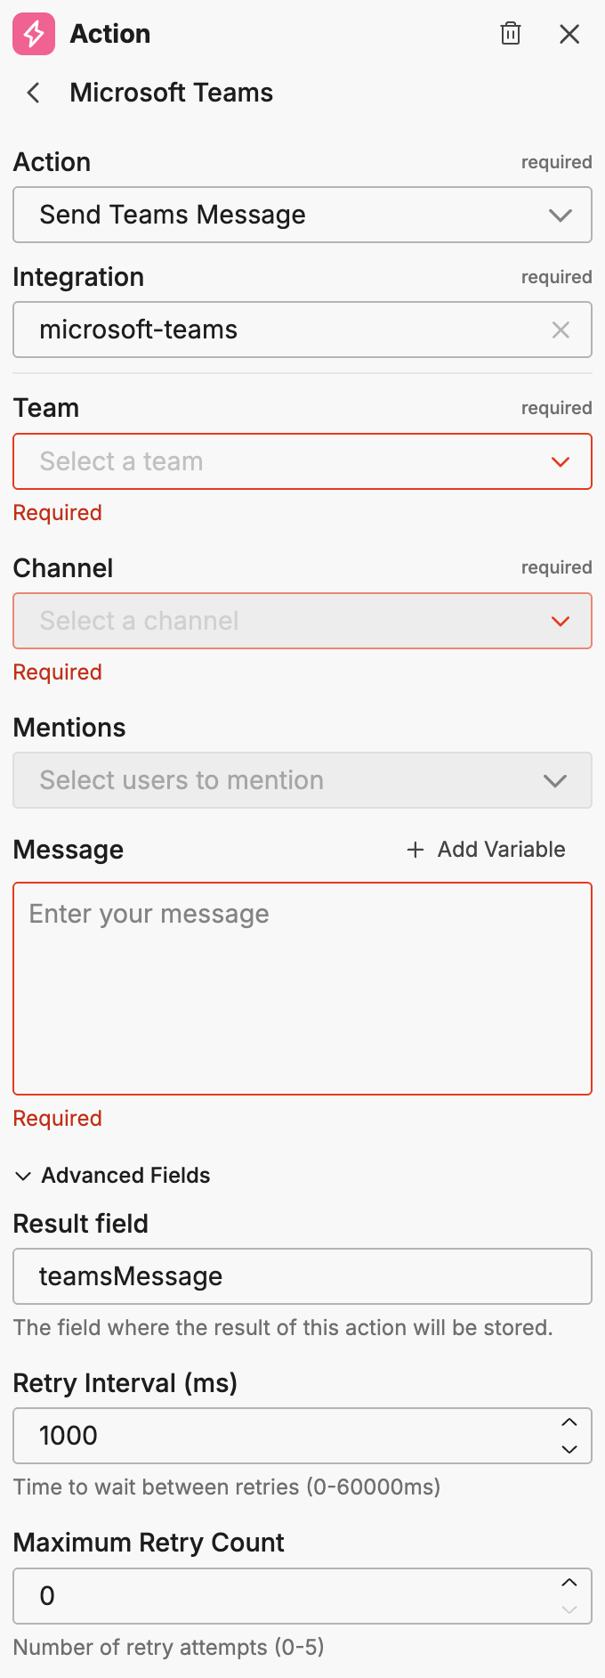
Task: Increase the Maximum Retry Count
Action: coord(569,1583)
